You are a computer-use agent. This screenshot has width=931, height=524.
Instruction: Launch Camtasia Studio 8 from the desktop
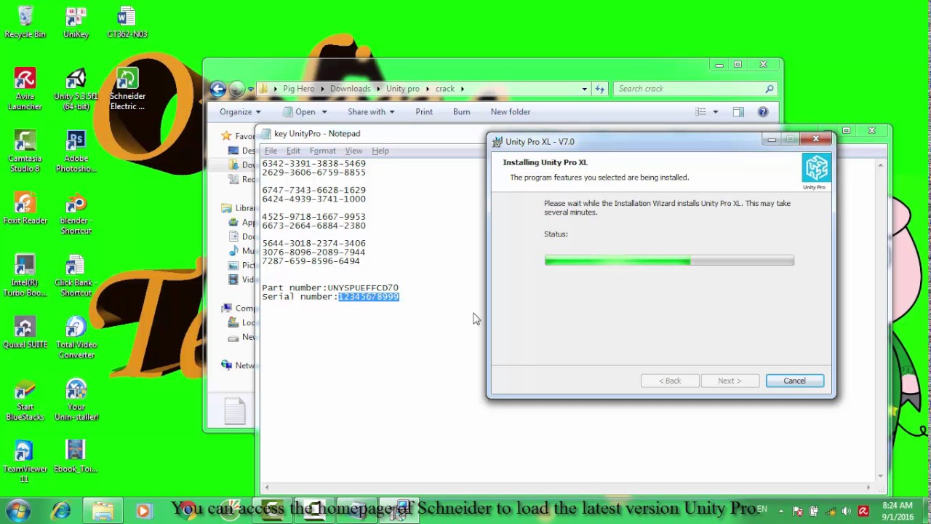click(x=25, y=151)
